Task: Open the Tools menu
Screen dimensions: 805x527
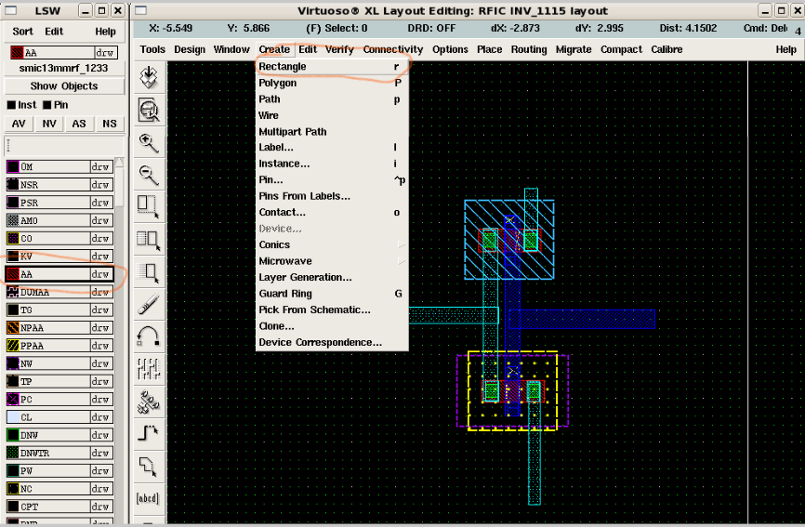Action: tap(152, 49)
